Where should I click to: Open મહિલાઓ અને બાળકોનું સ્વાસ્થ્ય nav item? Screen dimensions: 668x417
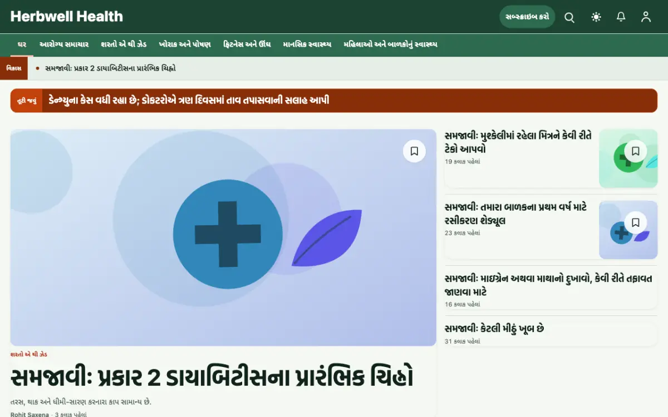click(390, 44)
